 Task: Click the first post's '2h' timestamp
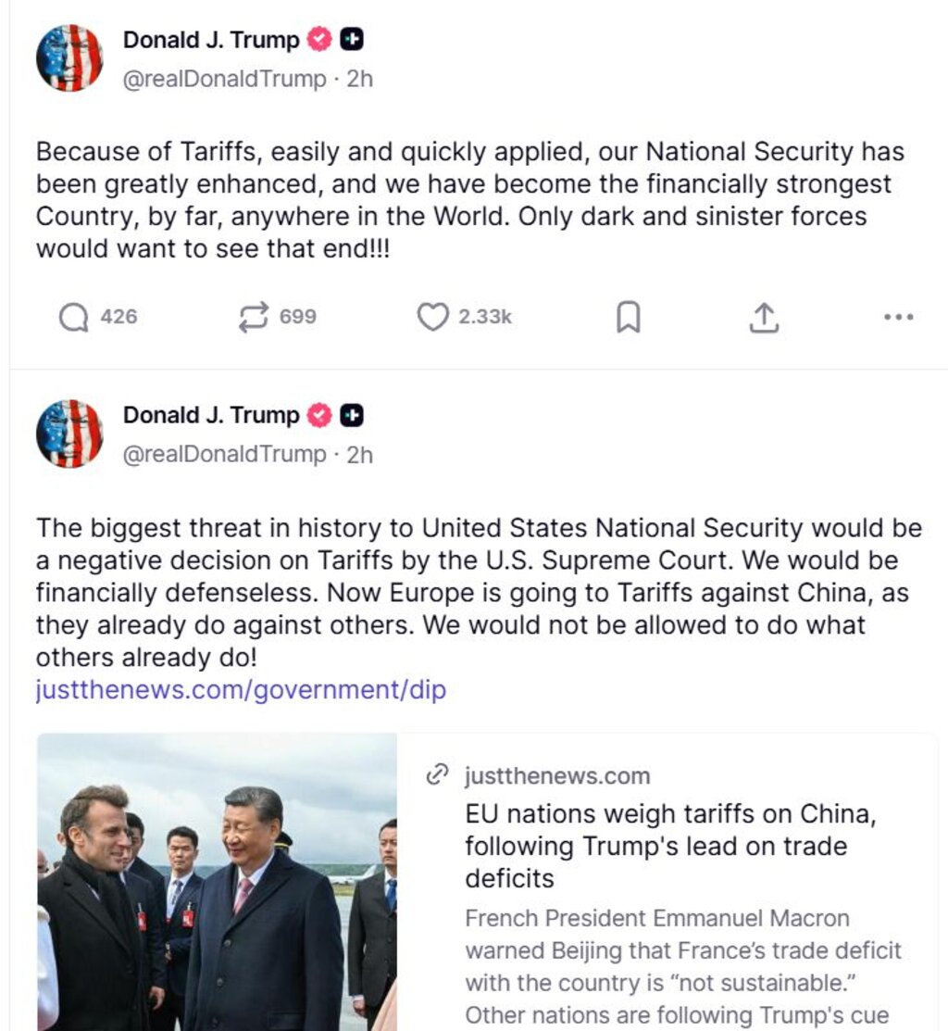point(360,80)
